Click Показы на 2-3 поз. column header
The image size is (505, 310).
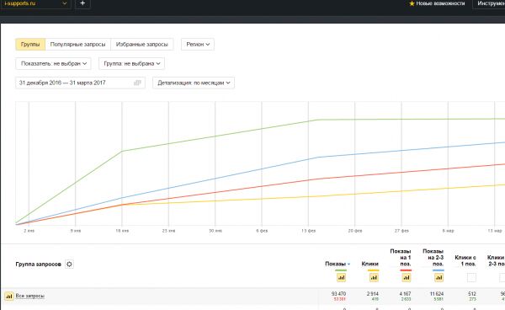(433, 258)
